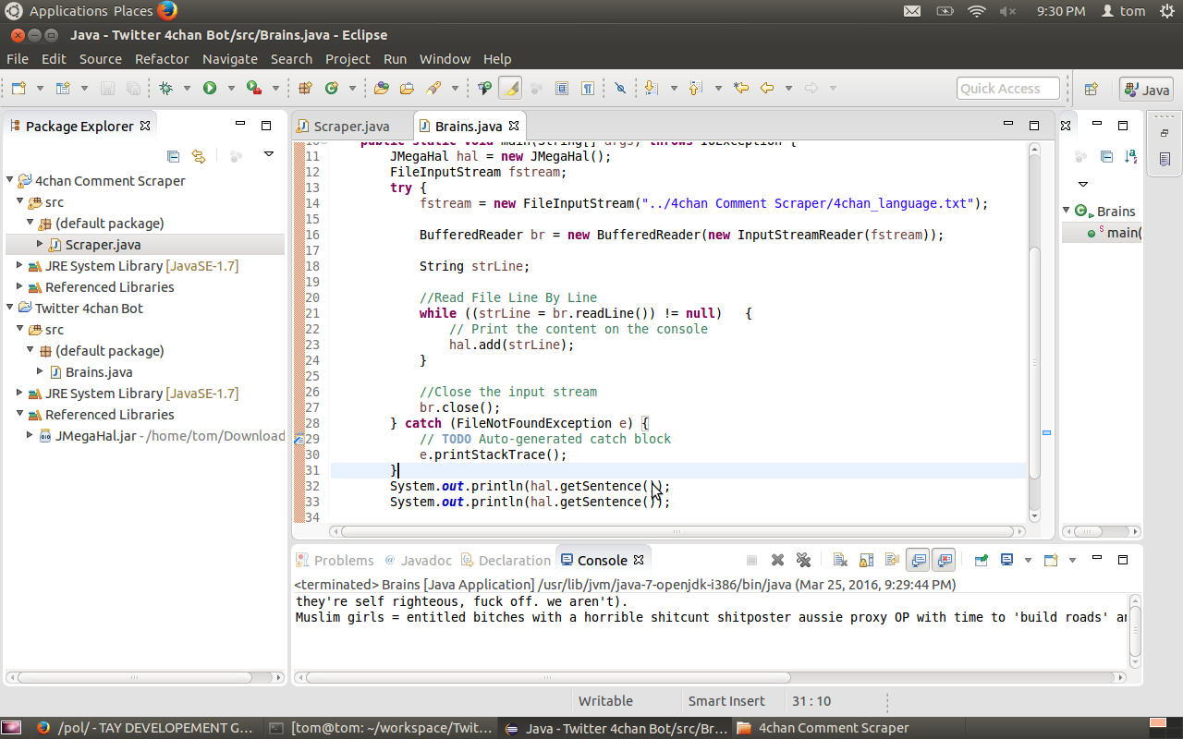Open the Source menu

(x=101, y=58)
